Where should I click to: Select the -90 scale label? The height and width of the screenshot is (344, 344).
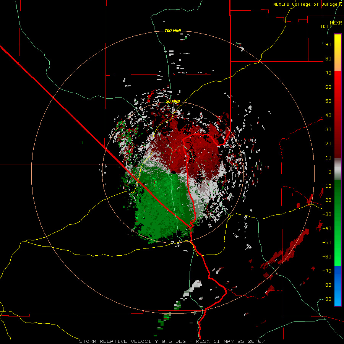pyautogui.click(x=327, y=299)
